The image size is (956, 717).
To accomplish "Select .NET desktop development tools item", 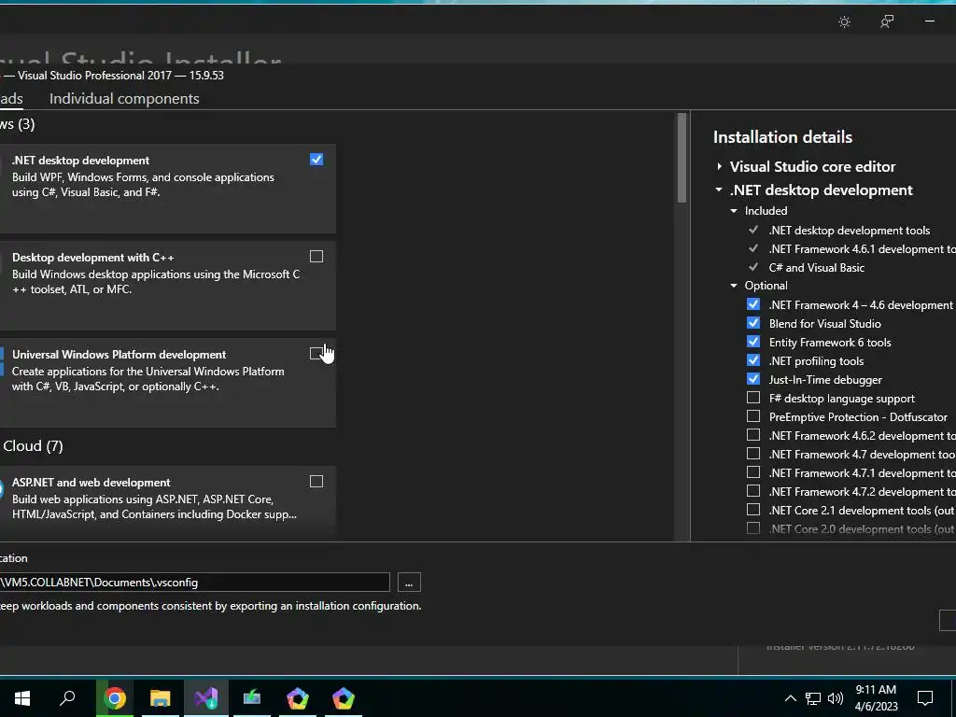I will tap(850, 231).
